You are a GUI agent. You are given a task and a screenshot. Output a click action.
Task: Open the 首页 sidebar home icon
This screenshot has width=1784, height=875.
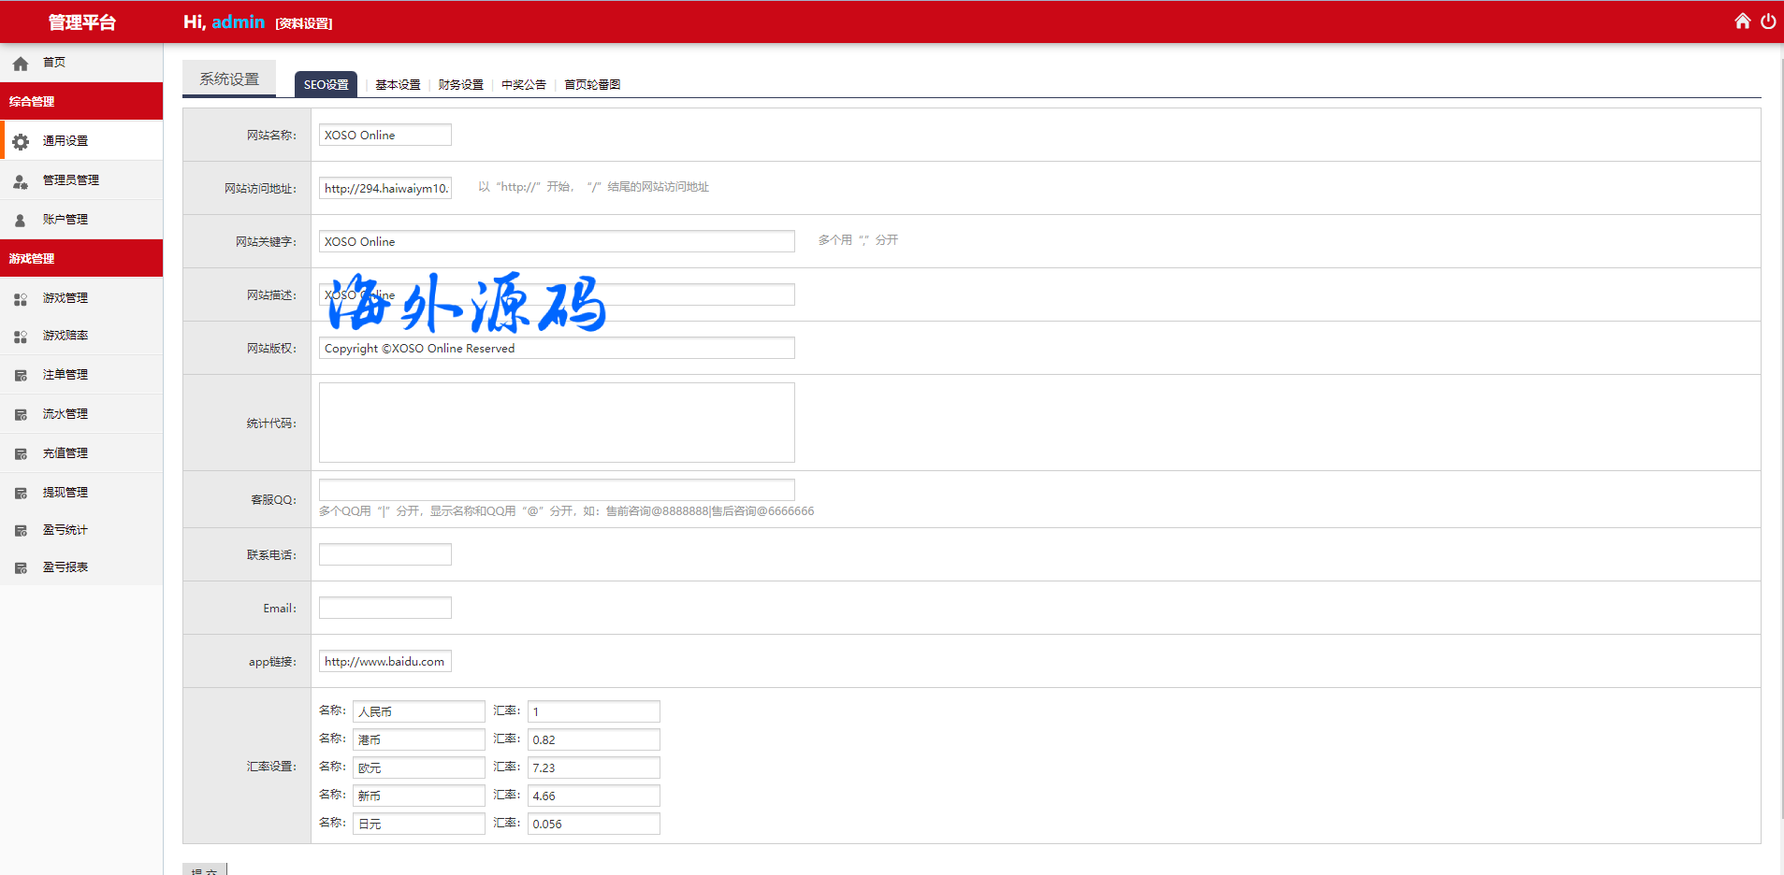pos(21,64)
